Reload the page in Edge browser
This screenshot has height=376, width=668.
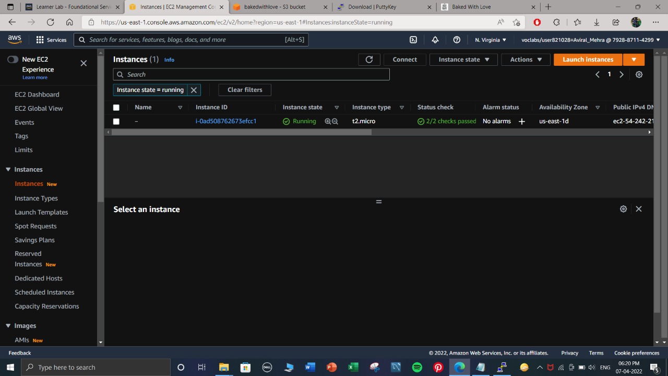click(x=50, y=22)
